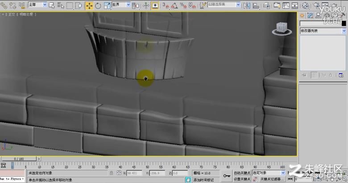Image resolution: width=348 pixels, height=183 pixels.
Task: Click the object name input field
Action: 320,23
